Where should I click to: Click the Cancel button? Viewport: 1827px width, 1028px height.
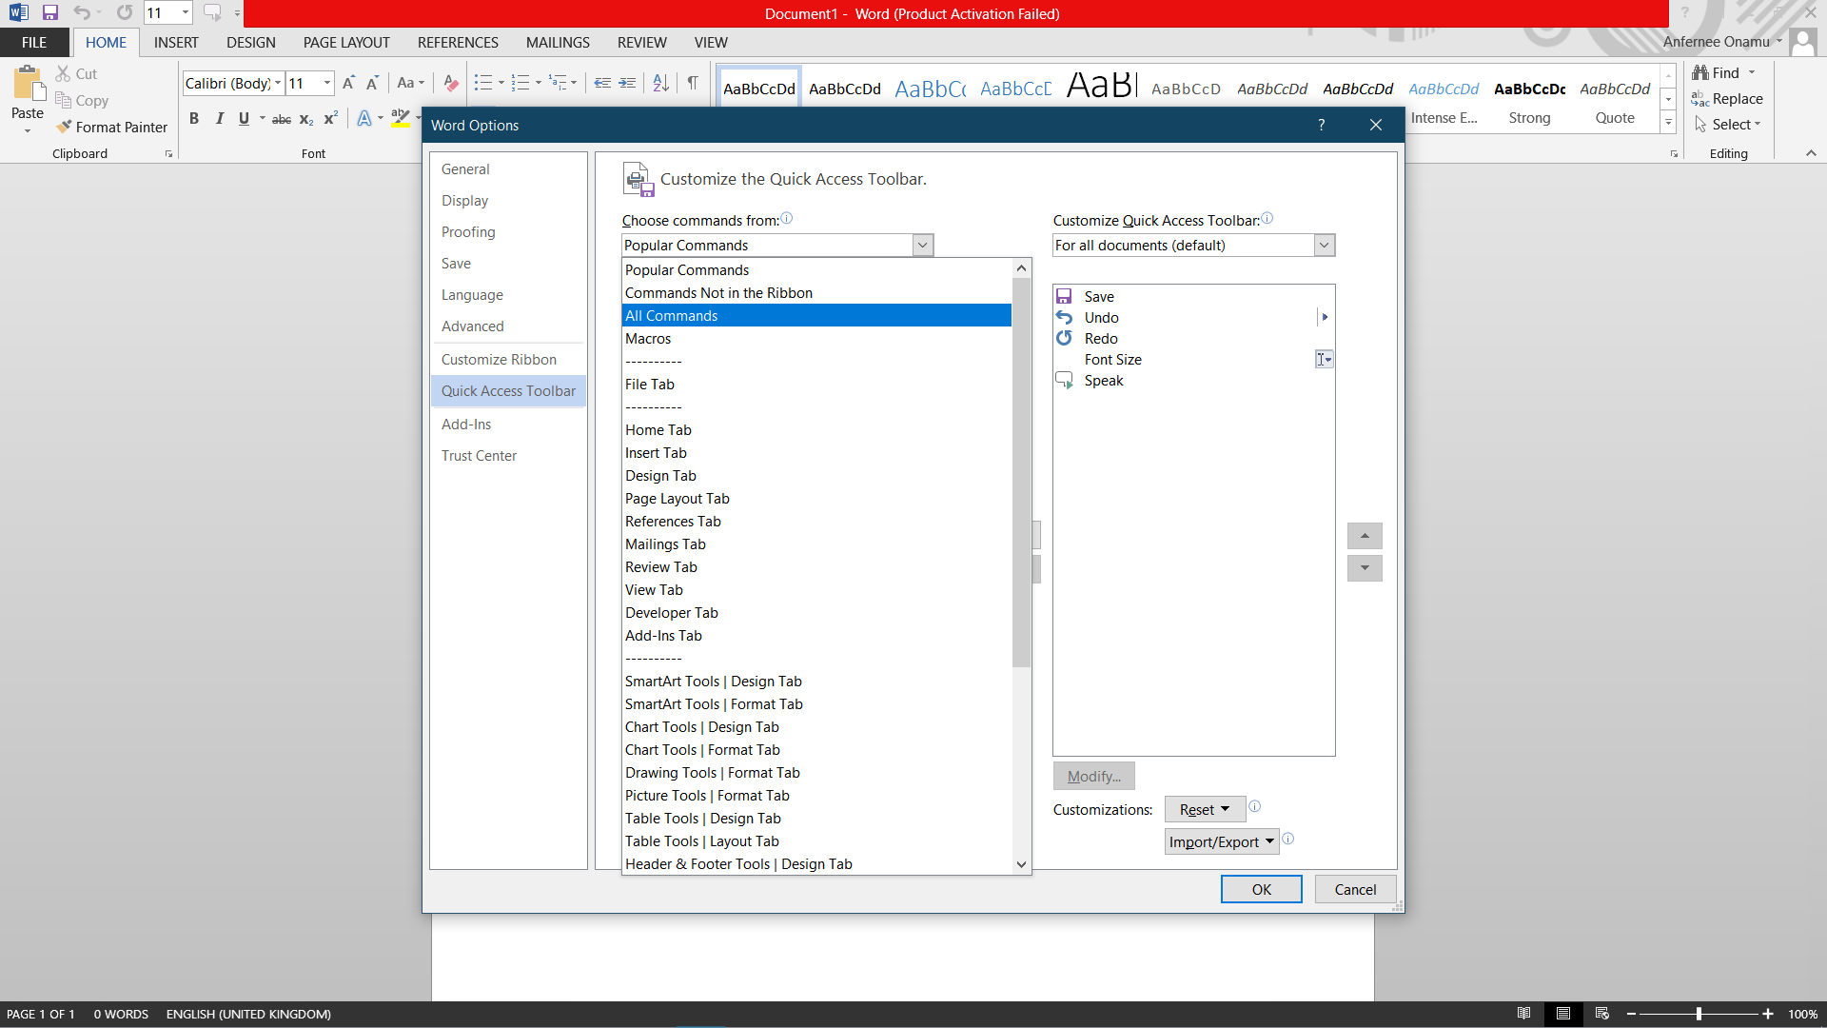(x=1355, y=889)
